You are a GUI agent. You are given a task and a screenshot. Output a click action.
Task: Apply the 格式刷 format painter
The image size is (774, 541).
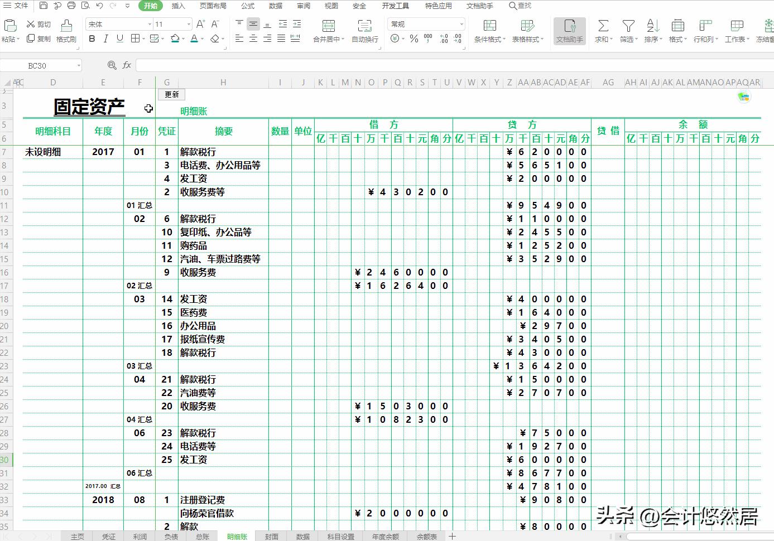tap(66, 32)
